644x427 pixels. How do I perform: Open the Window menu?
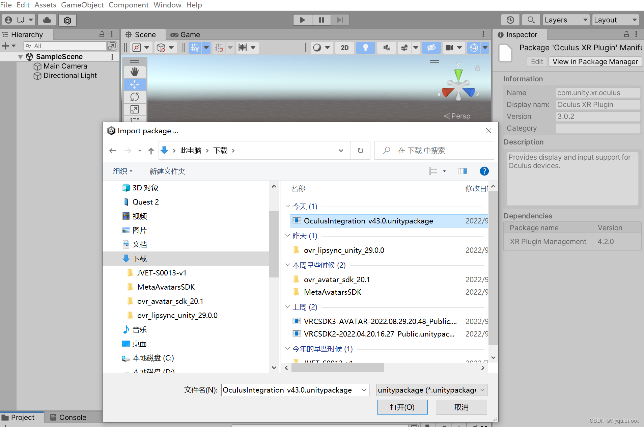167,5
